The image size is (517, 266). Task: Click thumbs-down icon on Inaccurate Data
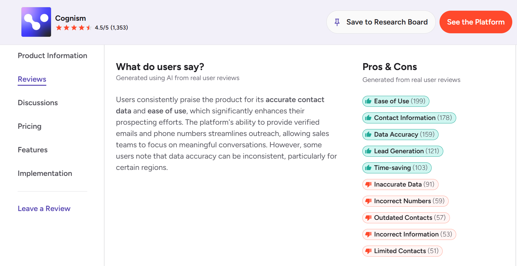[368, 185]
